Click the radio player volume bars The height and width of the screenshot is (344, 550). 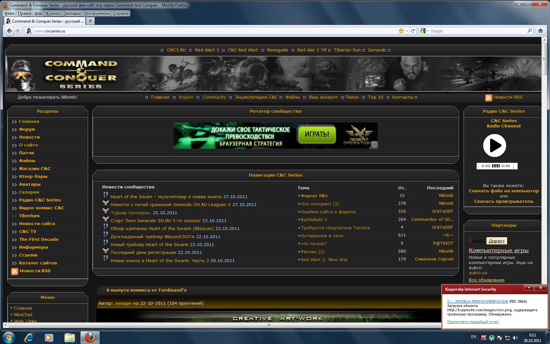(496, 166)
